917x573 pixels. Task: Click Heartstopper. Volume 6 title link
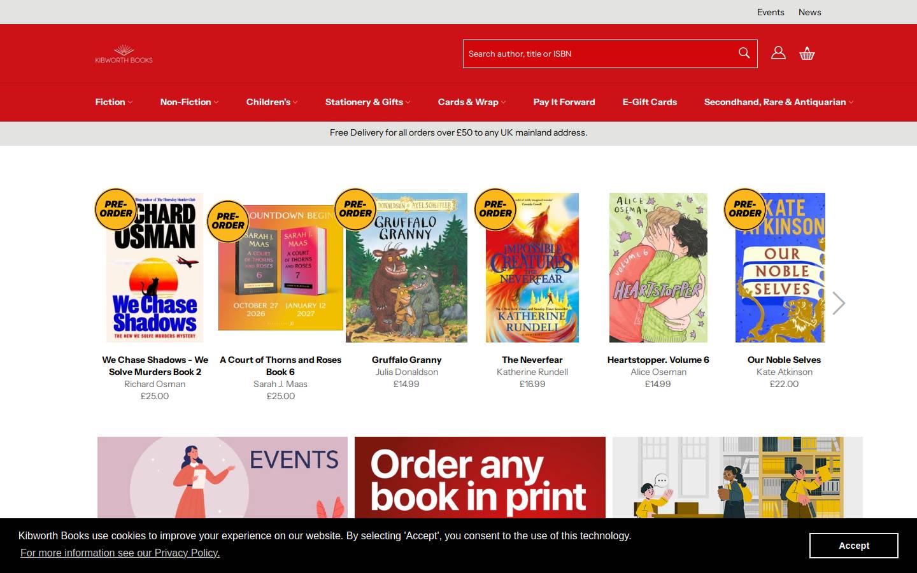(x=658, y=360)
